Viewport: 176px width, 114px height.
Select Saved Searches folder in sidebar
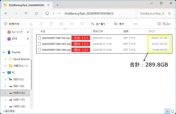[x=21, y=59]
